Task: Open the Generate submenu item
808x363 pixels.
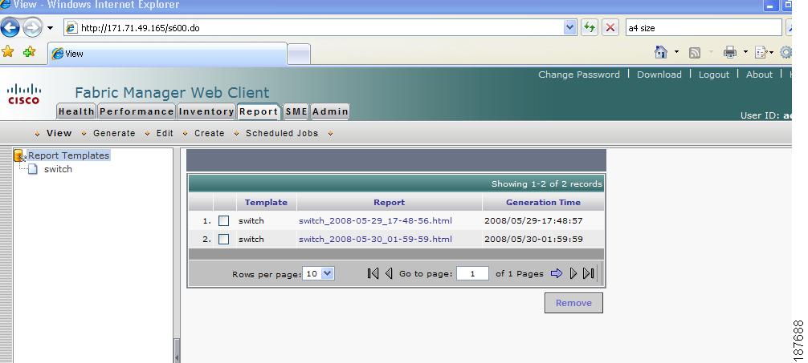Action: [x=114, y=133]
